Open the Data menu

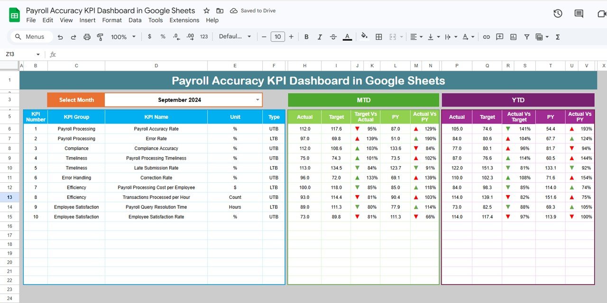click(135, 20)
